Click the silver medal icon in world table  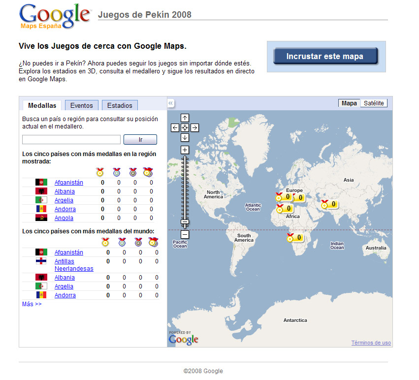(122, 242)
